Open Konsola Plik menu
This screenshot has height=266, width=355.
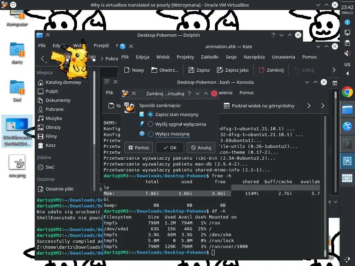point(109,93)
